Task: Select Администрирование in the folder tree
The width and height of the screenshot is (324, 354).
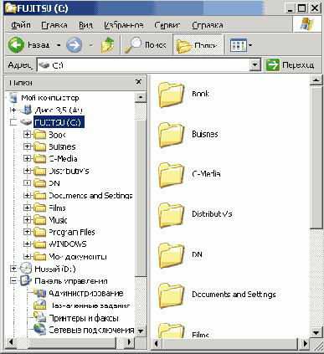Action: coord(86,293)
